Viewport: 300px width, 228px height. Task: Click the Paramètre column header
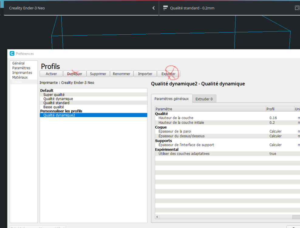click(x=210, y=109)
